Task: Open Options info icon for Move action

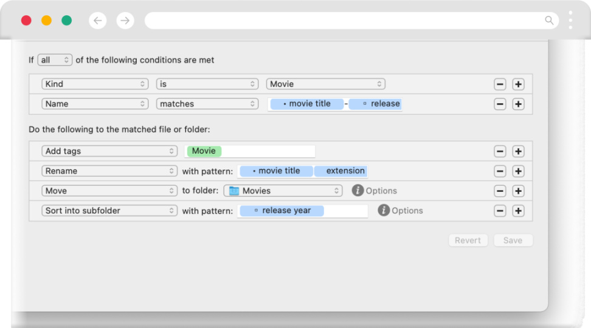Action: coord(358,191)
